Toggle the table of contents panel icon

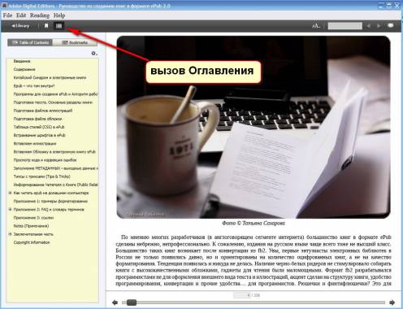(58, 26)
